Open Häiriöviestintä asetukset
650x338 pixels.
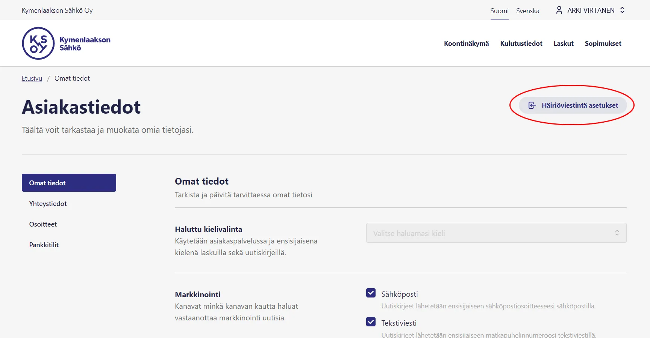tap(579, 105)
